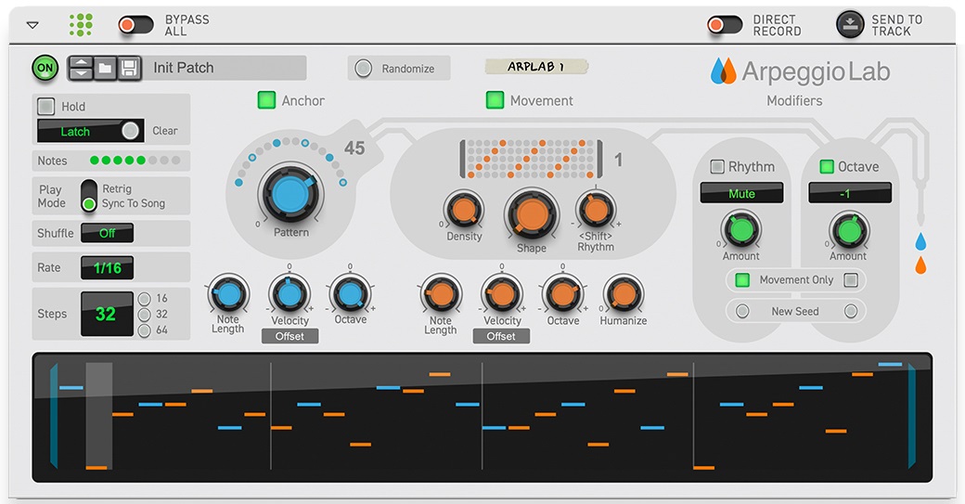Toggle the Bypass All switch
The width and height of the screenshot is (965, 504).
(136, 25)
